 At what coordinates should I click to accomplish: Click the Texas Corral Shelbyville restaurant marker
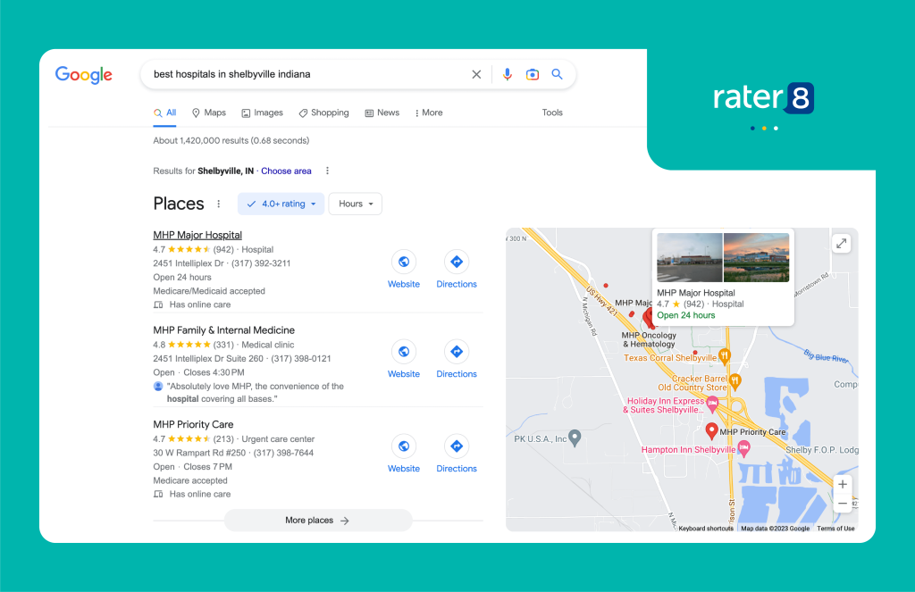pos(724,355)
